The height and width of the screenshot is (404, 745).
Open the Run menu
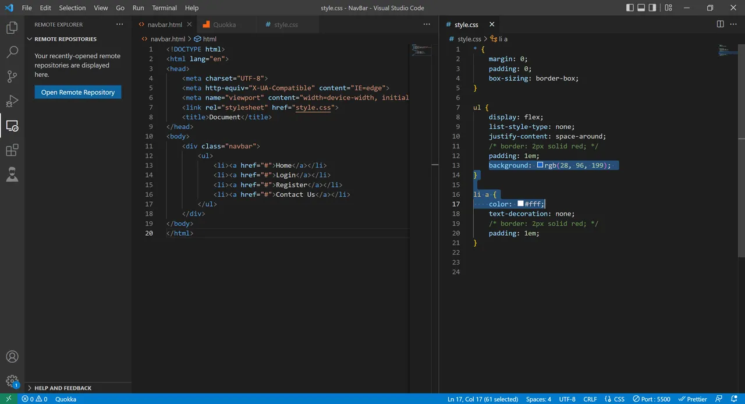pyautogui.click(x=138, y=8)
